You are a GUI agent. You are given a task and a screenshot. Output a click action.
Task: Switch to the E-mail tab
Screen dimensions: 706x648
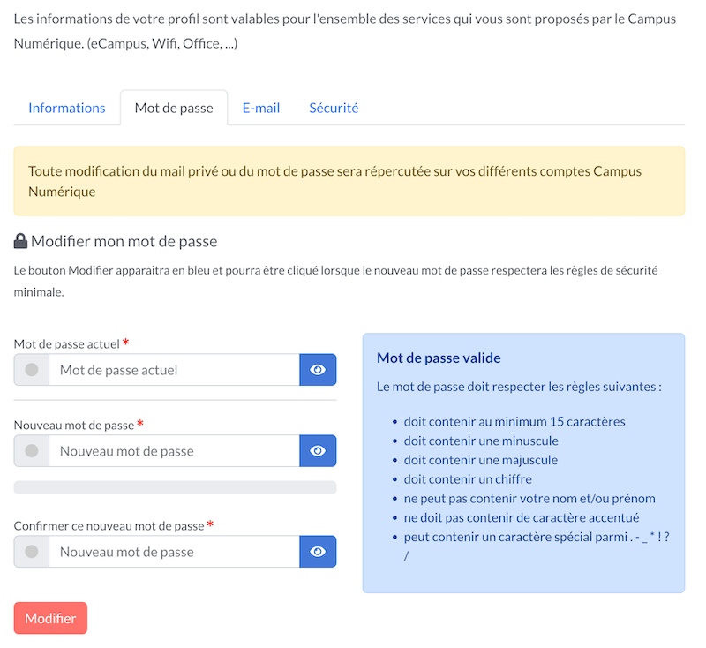(261, 108)
